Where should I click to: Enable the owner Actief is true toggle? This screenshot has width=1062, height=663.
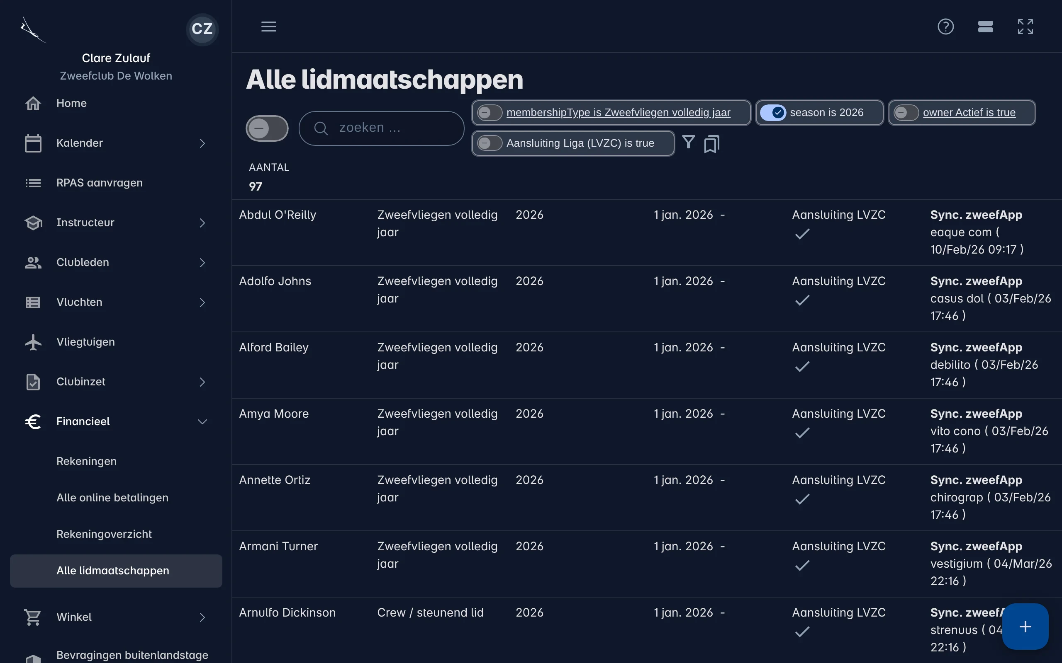click(x=906, y=113)
